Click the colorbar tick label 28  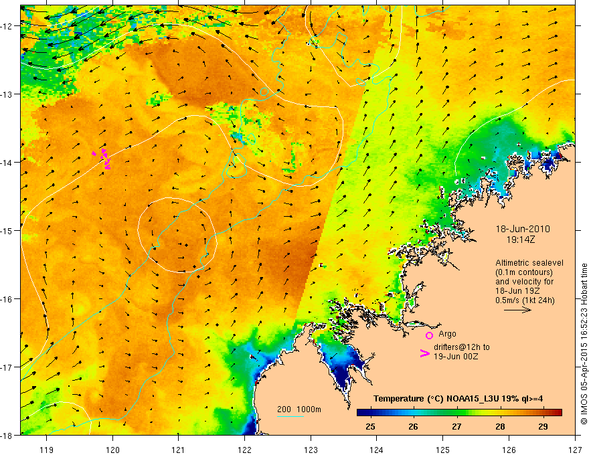pyautogui.click(x=500, y=427)
